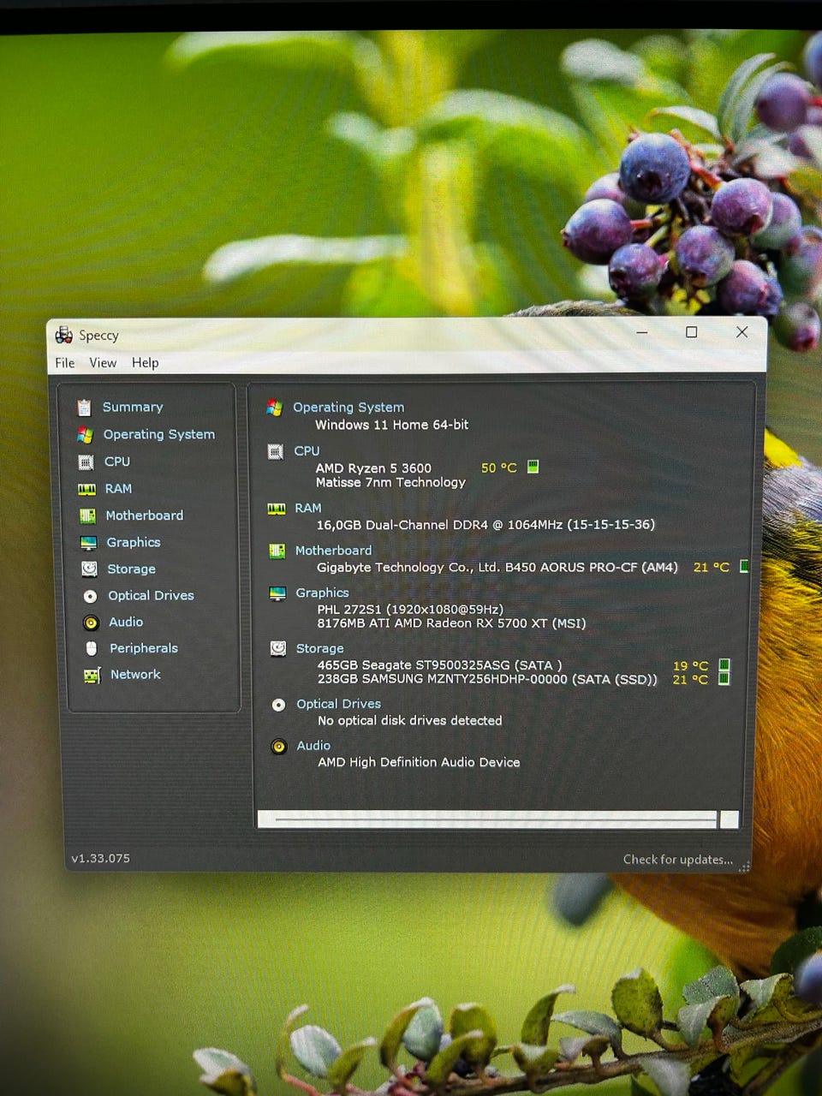Open the Storage heading link in summary
The image size is (822, 1096).
point(320,649)
